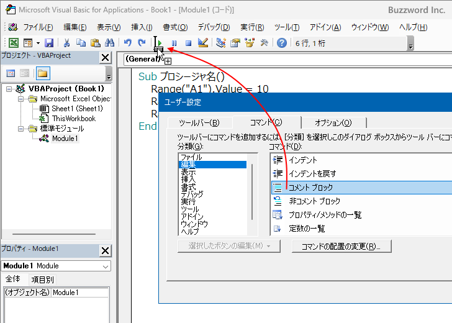
Task: Click the Cut scissors icon
Action: pos(66,43)
